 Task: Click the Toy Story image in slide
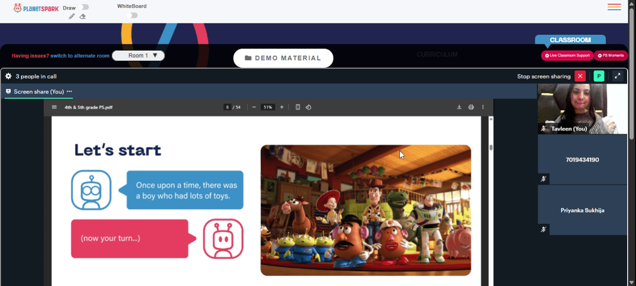point(366,211)
